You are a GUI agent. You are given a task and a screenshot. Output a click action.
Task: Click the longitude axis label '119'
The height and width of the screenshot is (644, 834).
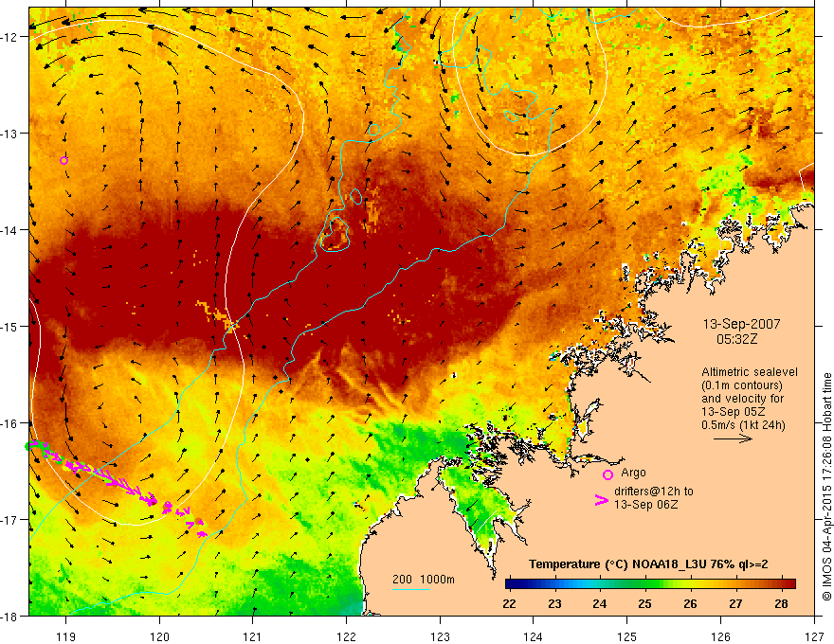(66, 636)
